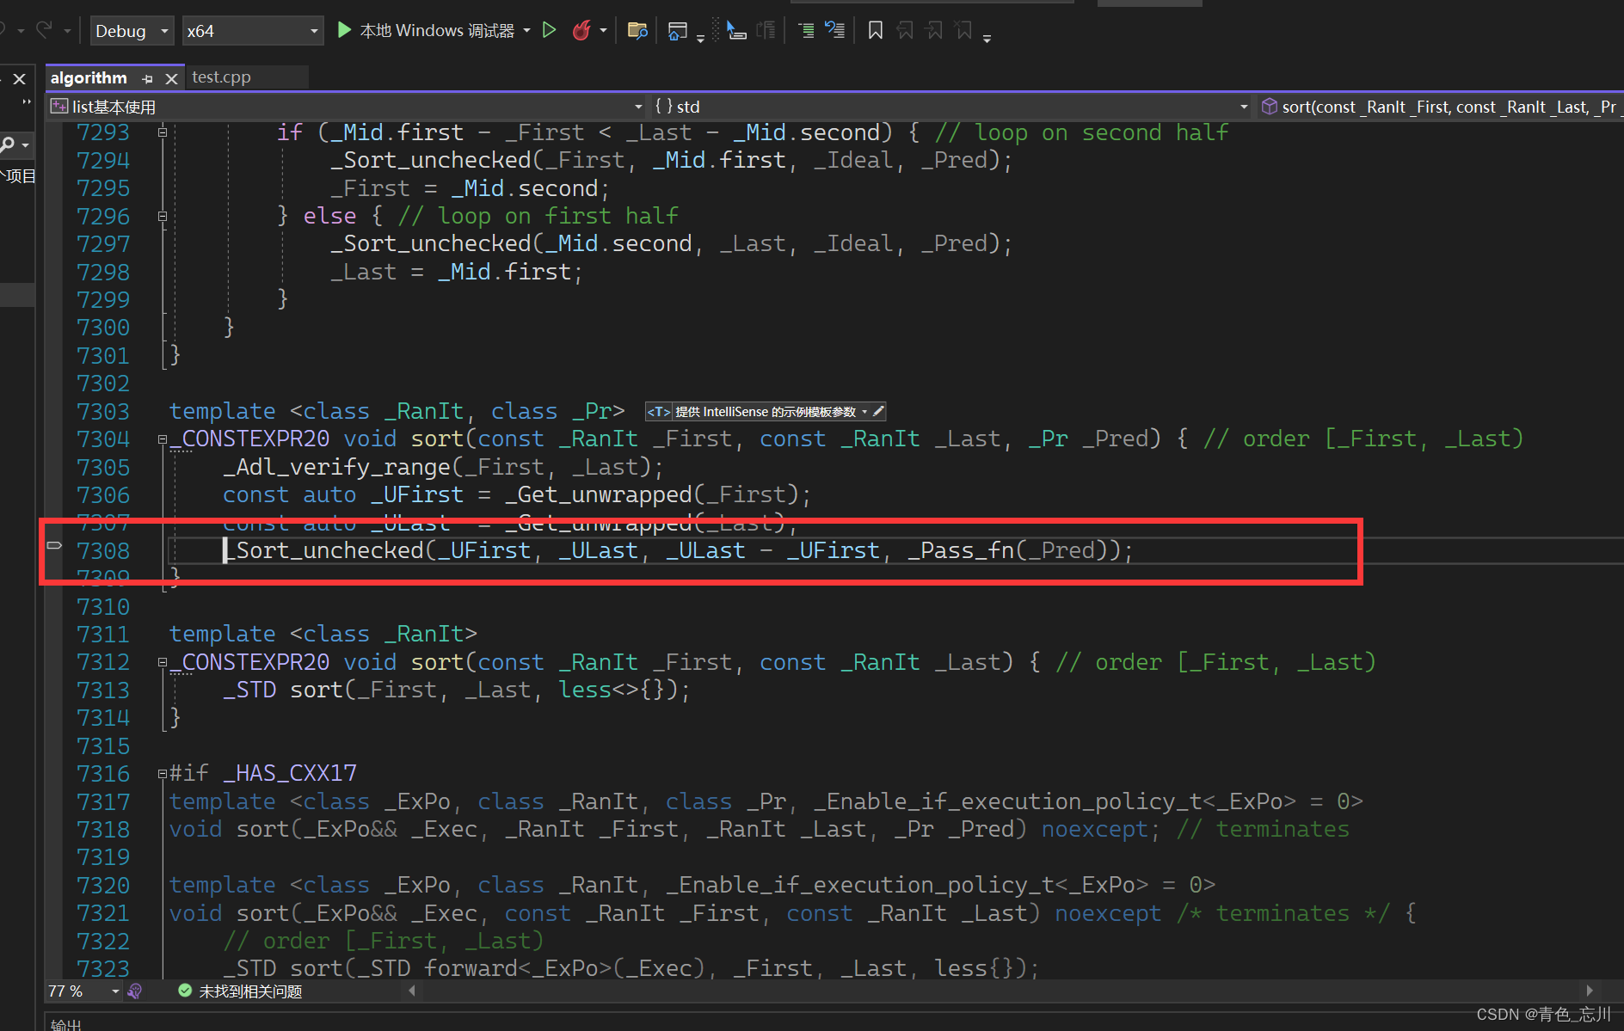The height and width of the screenshot is (1031, 1624).
Task: Click the comment-out lines icon
Action: click(834, 31)
